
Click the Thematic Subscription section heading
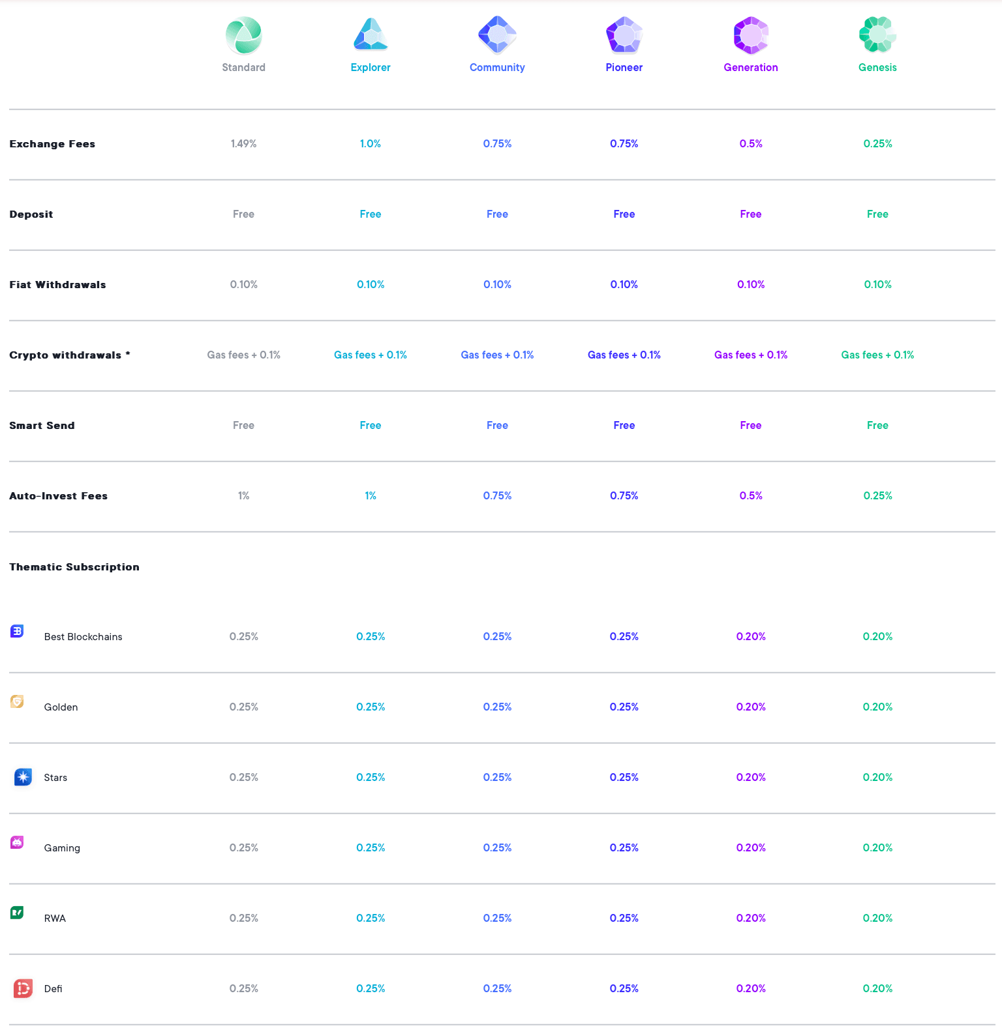[x=74, y=567]
